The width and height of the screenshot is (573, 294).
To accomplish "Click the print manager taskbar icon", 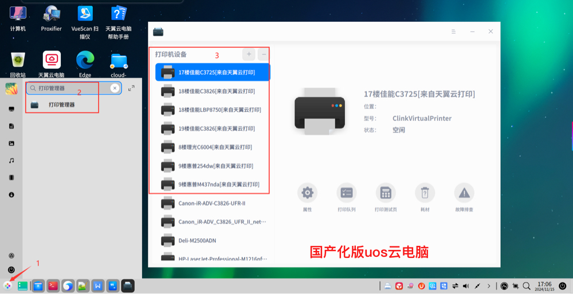I will [128, 285].
